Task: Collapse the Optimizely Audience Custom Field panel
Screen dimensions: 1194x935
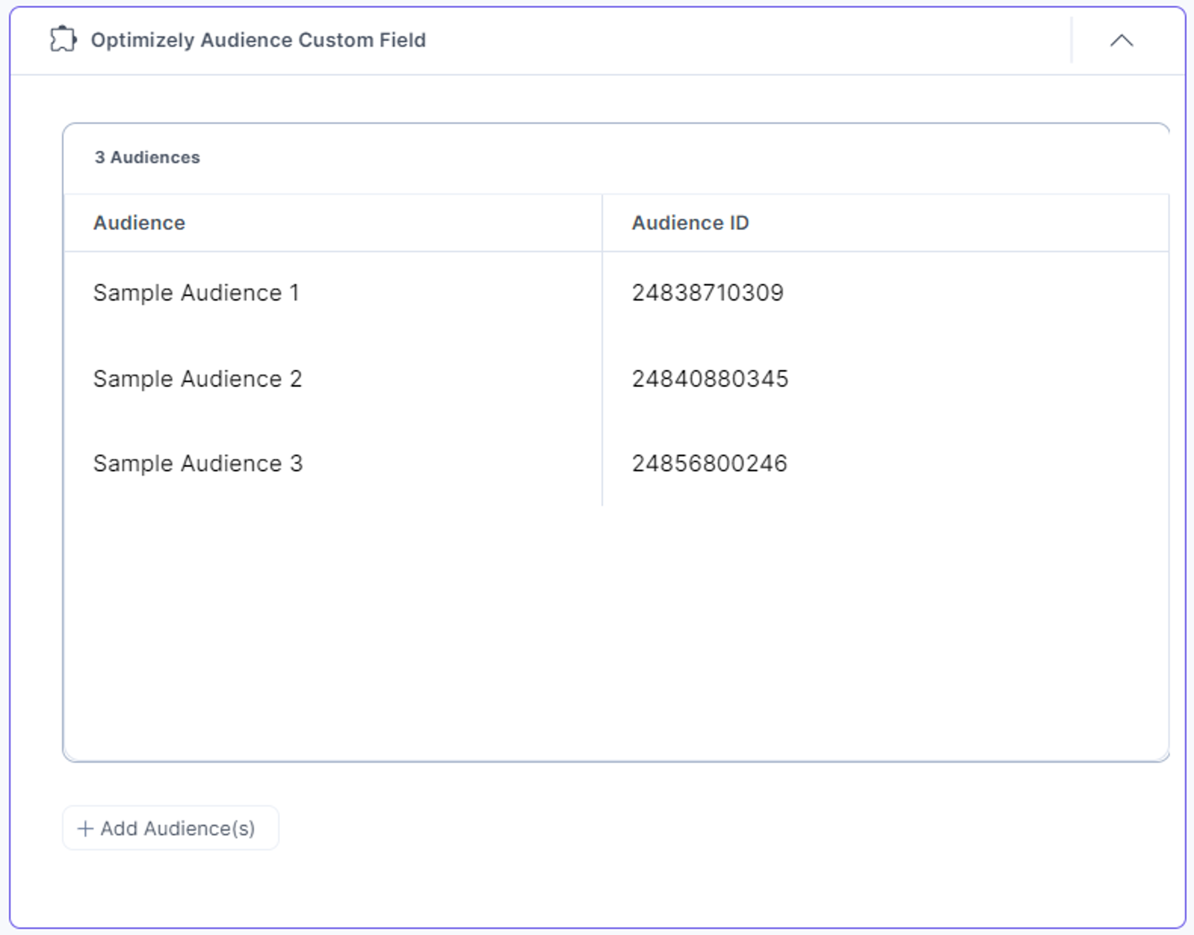Action: coord(1121,40)
